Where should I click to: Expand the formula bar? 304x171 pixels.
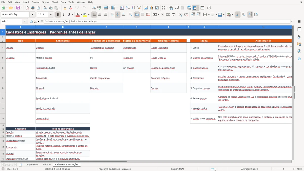[x=292, y=21]
